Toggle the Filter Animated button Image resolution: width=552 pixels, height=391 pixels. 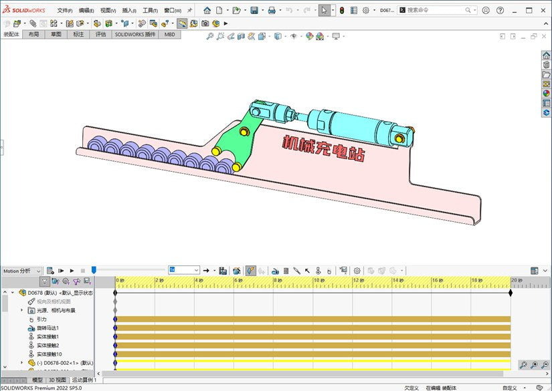pyautogui.click(x=56, y=281)
